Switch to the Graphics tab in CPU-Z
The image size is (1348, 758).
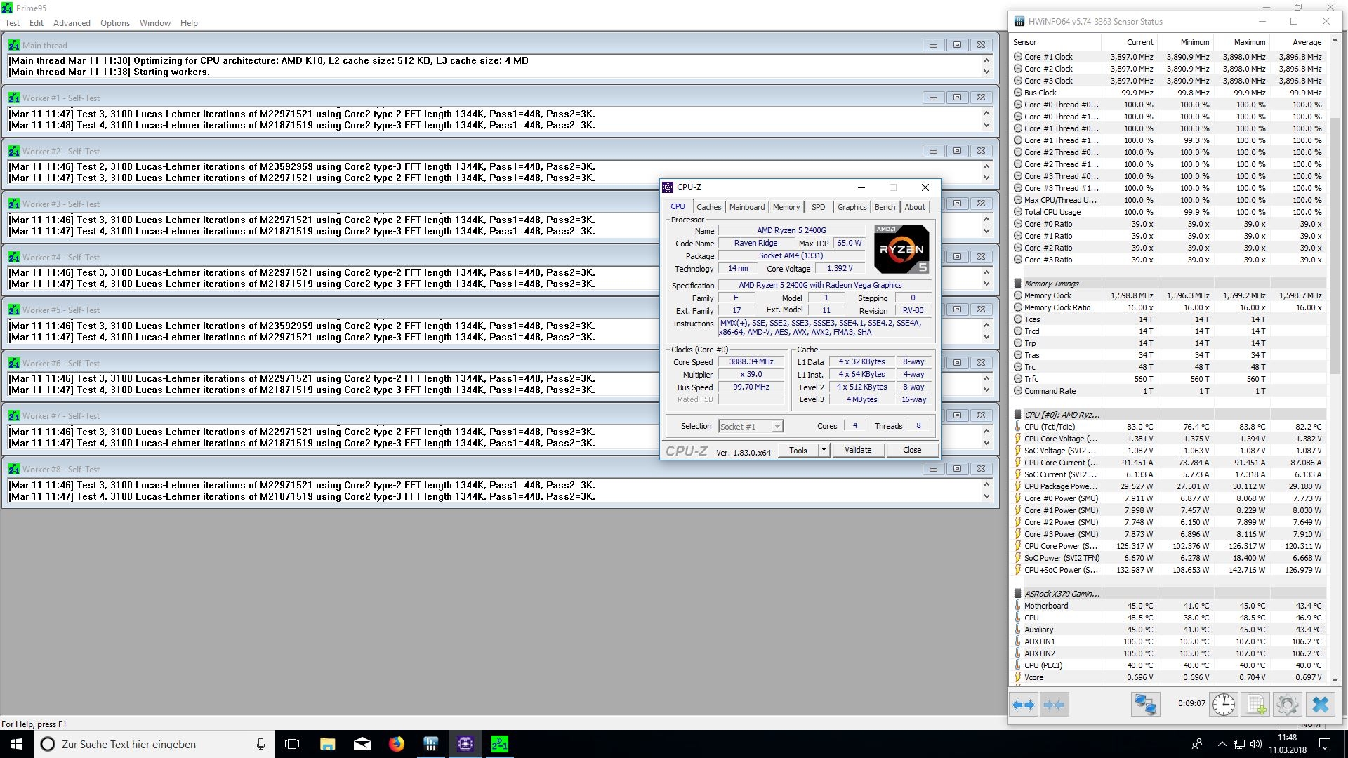(x=852, y=207)
